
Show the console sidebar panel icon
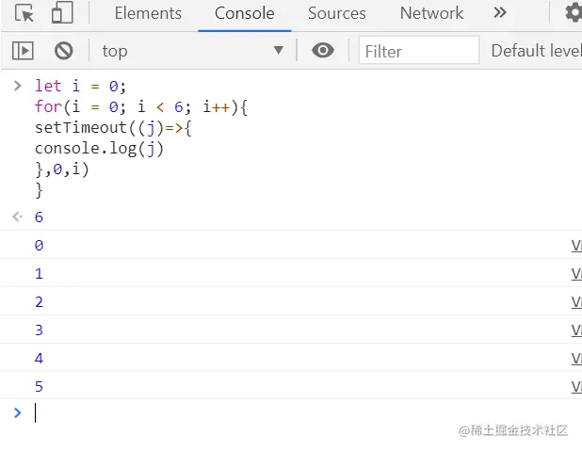click(x=24, y=51)
